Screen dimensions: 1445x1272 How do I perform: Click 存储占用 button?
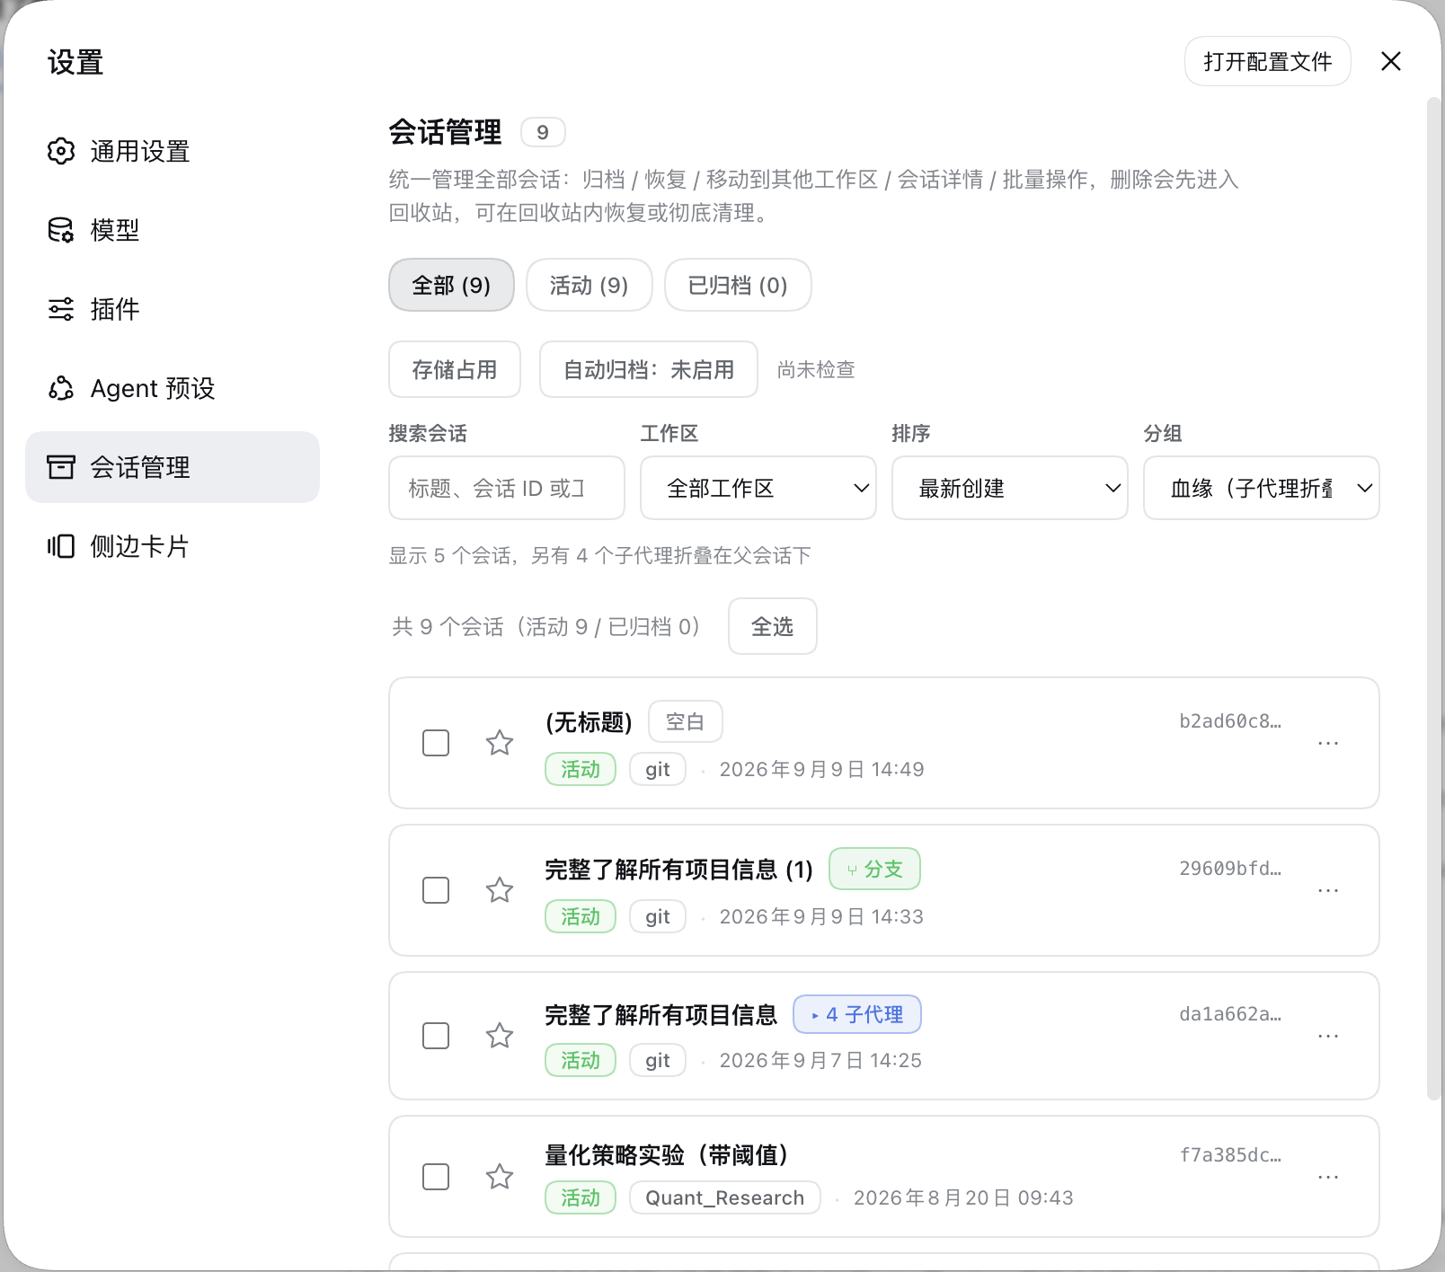[x=455, y=369]
